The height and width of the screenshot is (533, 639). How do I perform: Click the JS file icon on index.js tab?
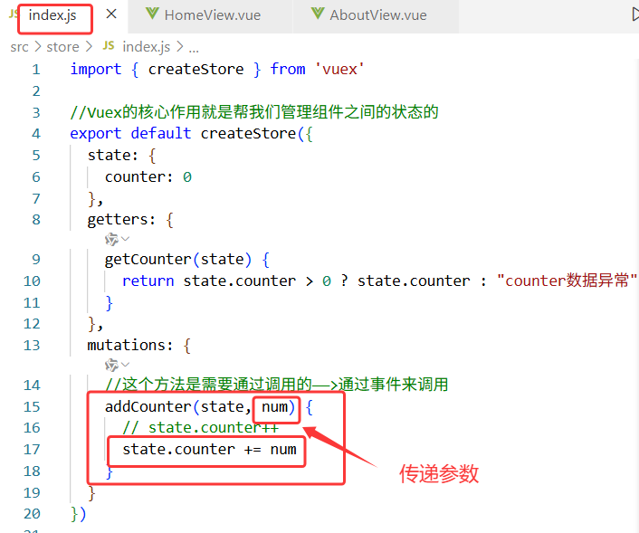pyautogui.click(x=13, y=14)
